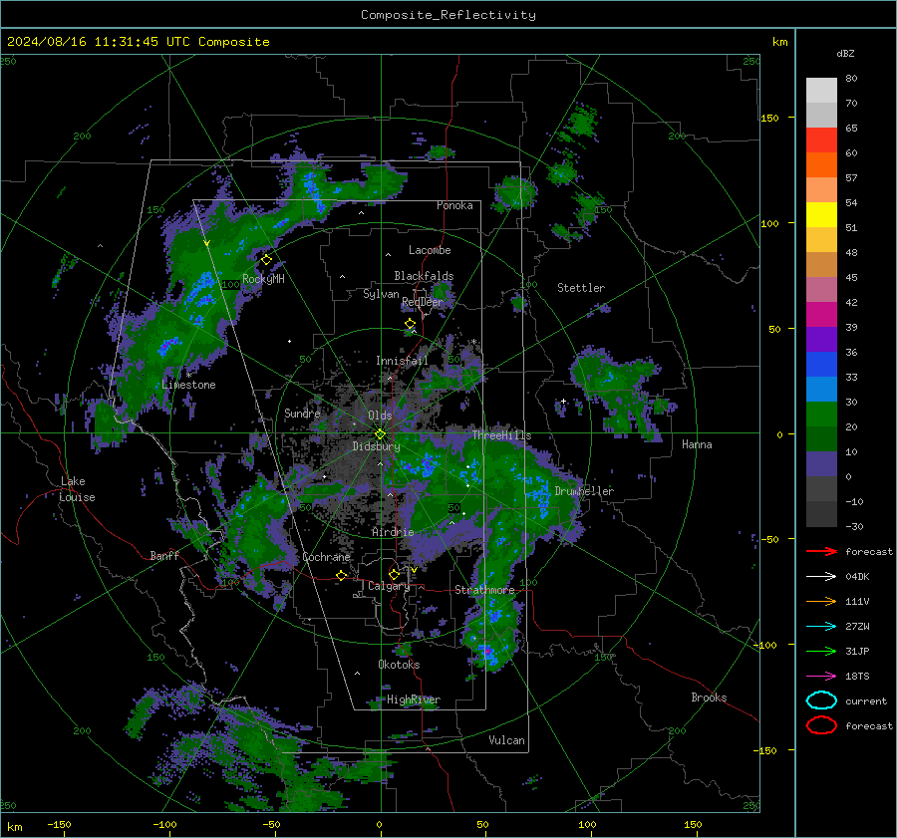
Task: Click the yellow 54 dBZ color swatch
Action: point(821,215)
